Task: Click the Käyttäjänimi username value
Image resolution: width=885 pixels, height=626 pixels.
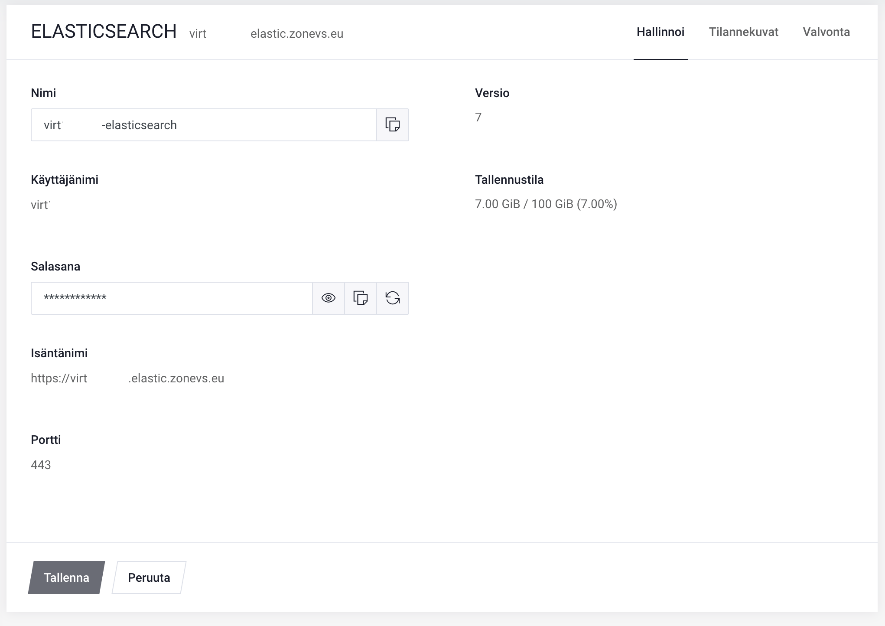Action: pos(40,205)
